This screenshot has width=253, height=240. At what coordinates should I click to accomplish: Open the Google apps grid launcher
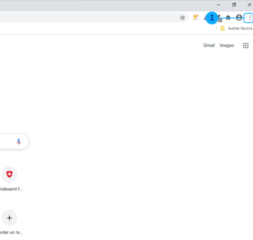click(x=246, y=46)
